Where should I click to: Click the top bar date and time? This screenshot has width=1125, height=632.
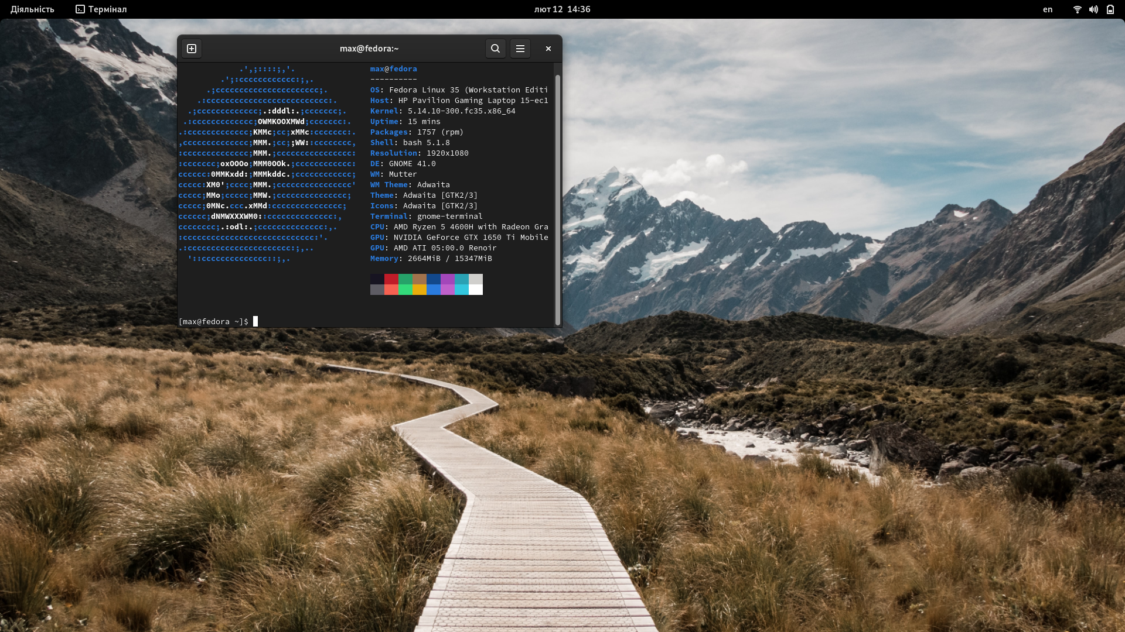pyautogui.click(x=562, y=9)
